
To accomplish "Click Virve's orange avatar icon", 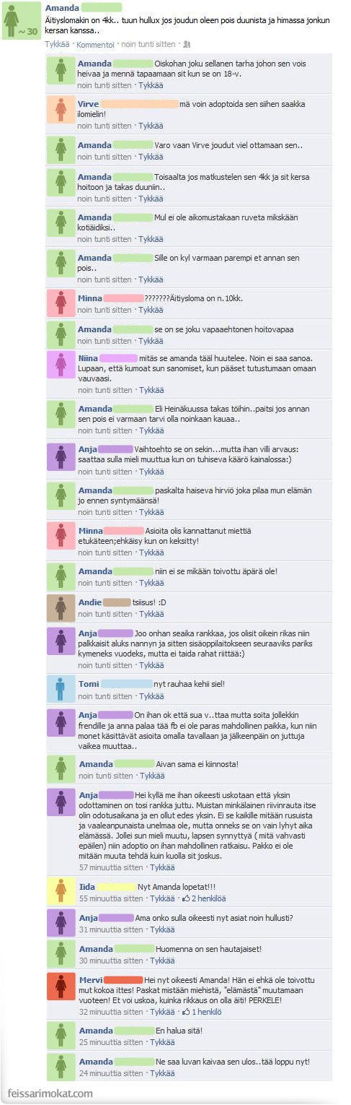I will tap(61, 109).
